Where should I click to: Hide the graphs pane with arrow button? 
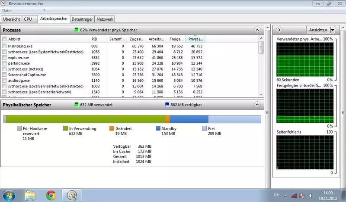279,30
